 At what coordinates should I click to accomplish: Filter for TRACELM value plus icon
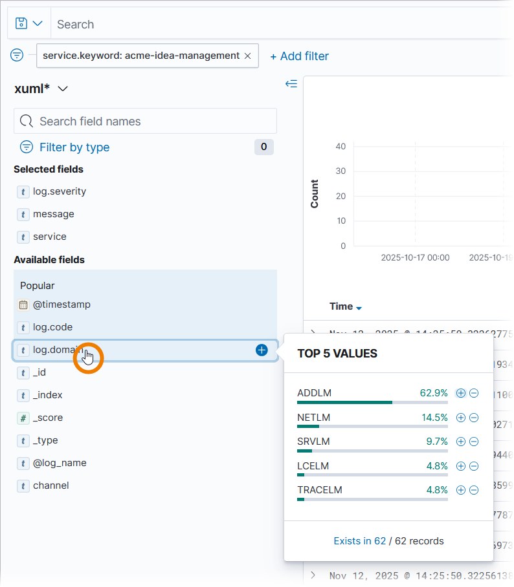click(461, 490)
